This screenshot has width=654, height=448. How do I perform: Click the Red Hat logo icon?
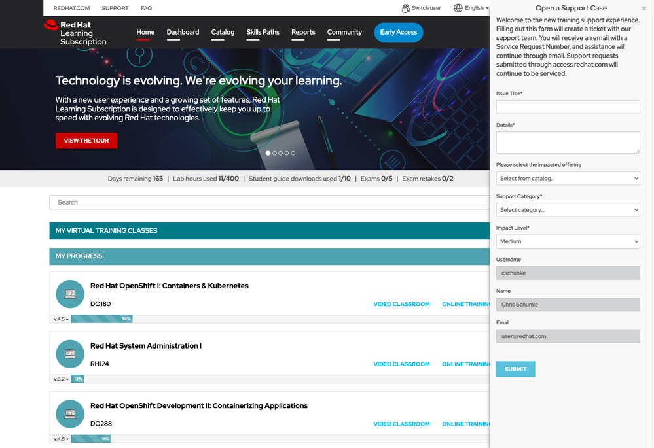[50, 26]
